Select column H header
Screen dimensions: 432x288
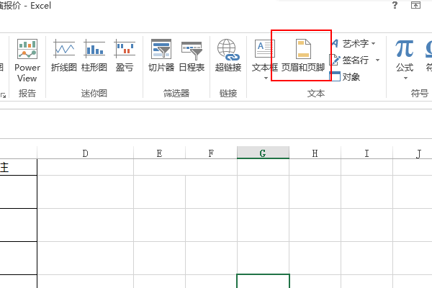click(x=315, y=153)
